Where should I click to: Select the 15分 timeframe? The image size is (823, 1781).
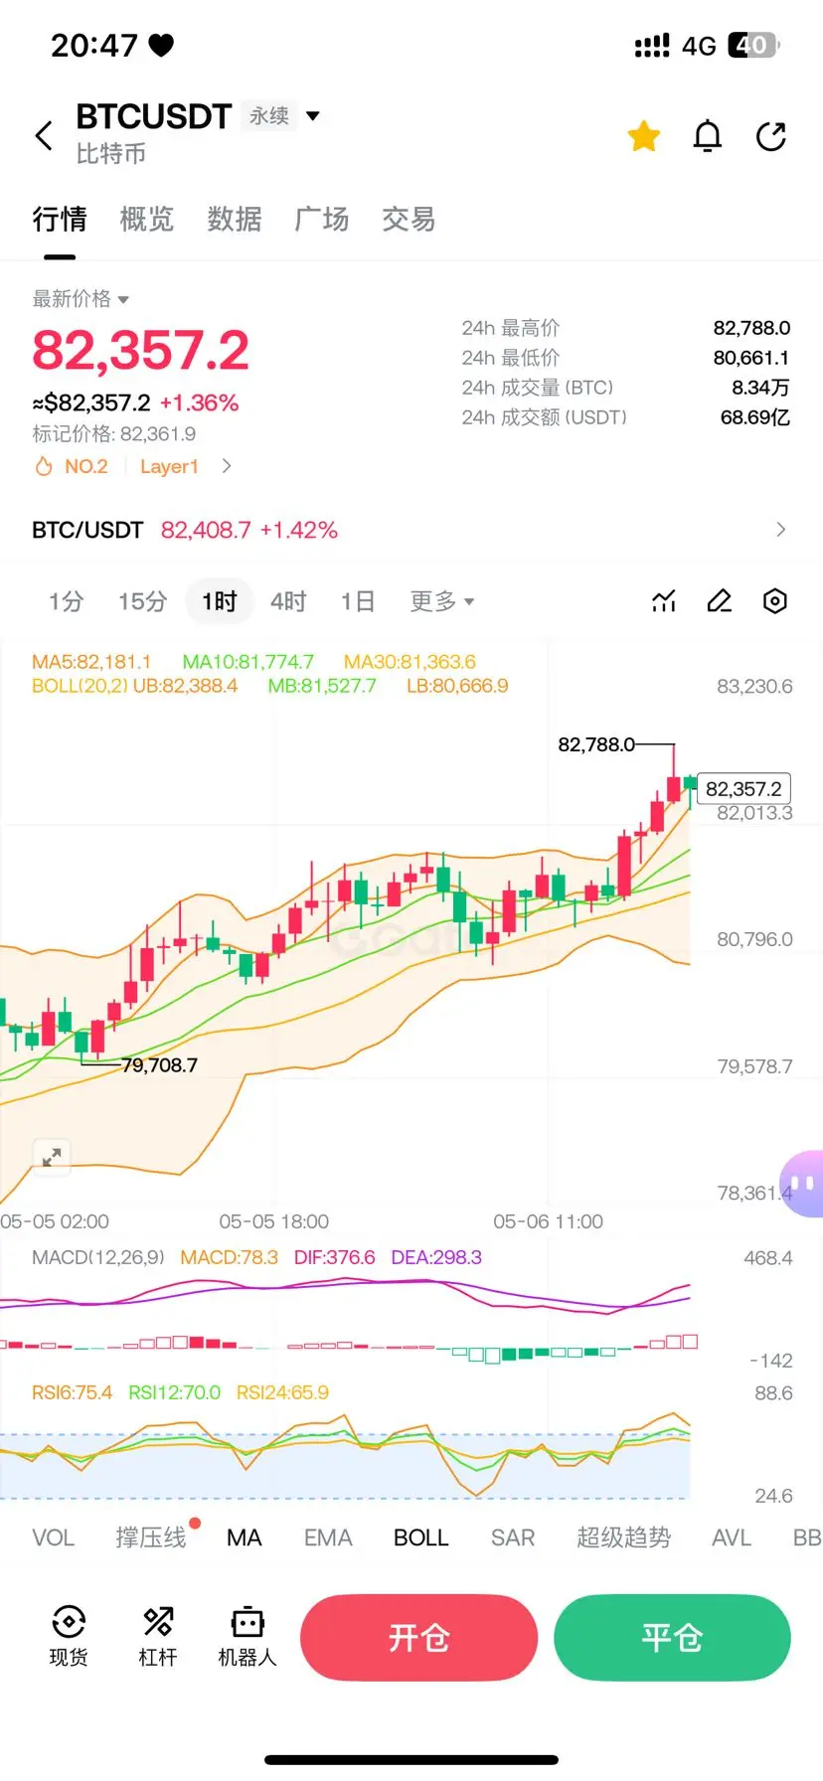point(142,601)
